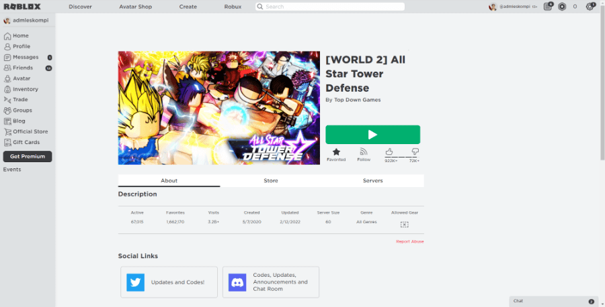The image size is (605, 307).
Task: Expand the Chat panel
Action: pyautogui.click(x=553, y=301)
